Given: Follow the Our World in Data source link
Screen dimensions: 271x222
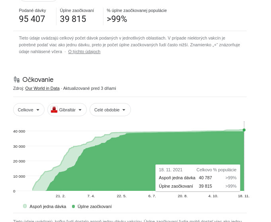Looking at the screenshot, I should pyautogui.click(x=42, y=88).
